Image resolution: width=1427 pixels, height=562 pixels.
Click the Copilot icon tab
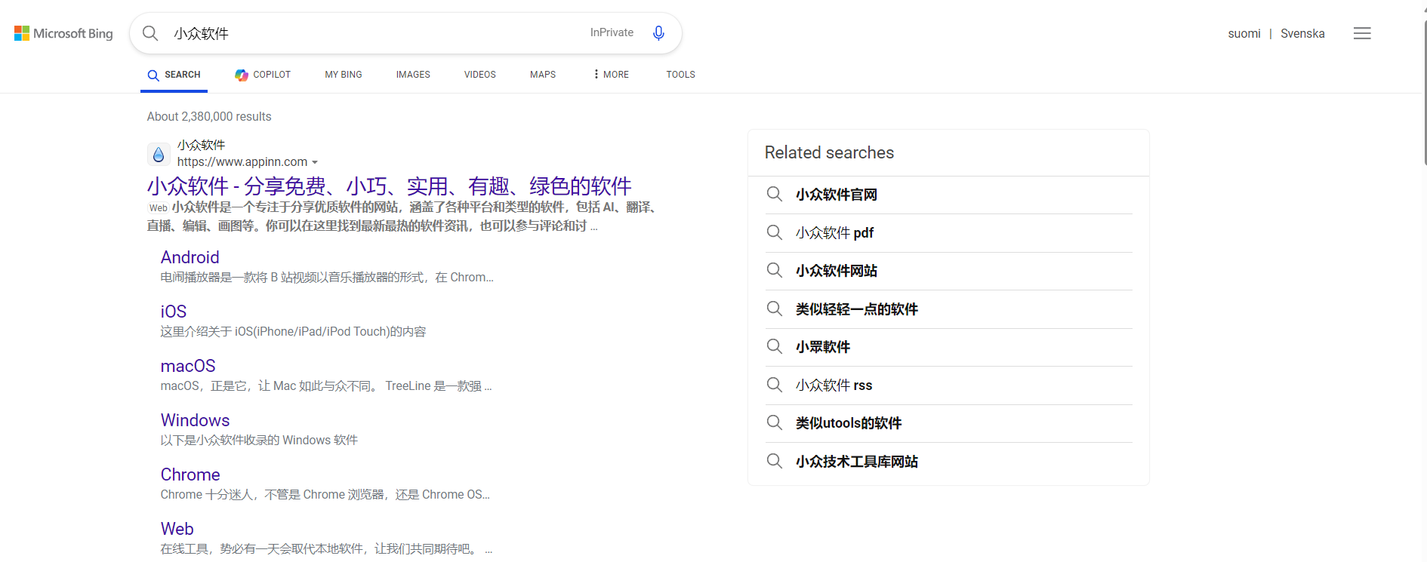[x=262, y=75]
